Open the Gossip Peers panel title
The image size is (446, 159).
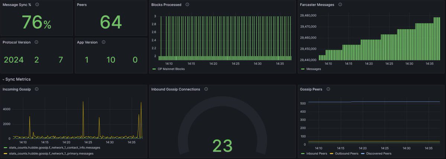click(311, 89)
